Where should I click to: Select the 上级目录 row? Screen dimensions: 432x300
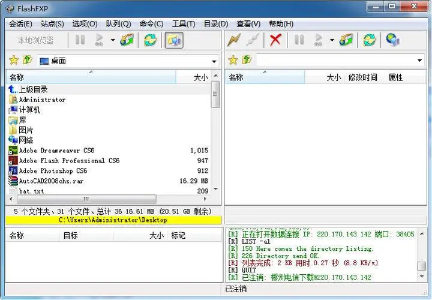tap(109, 89)
